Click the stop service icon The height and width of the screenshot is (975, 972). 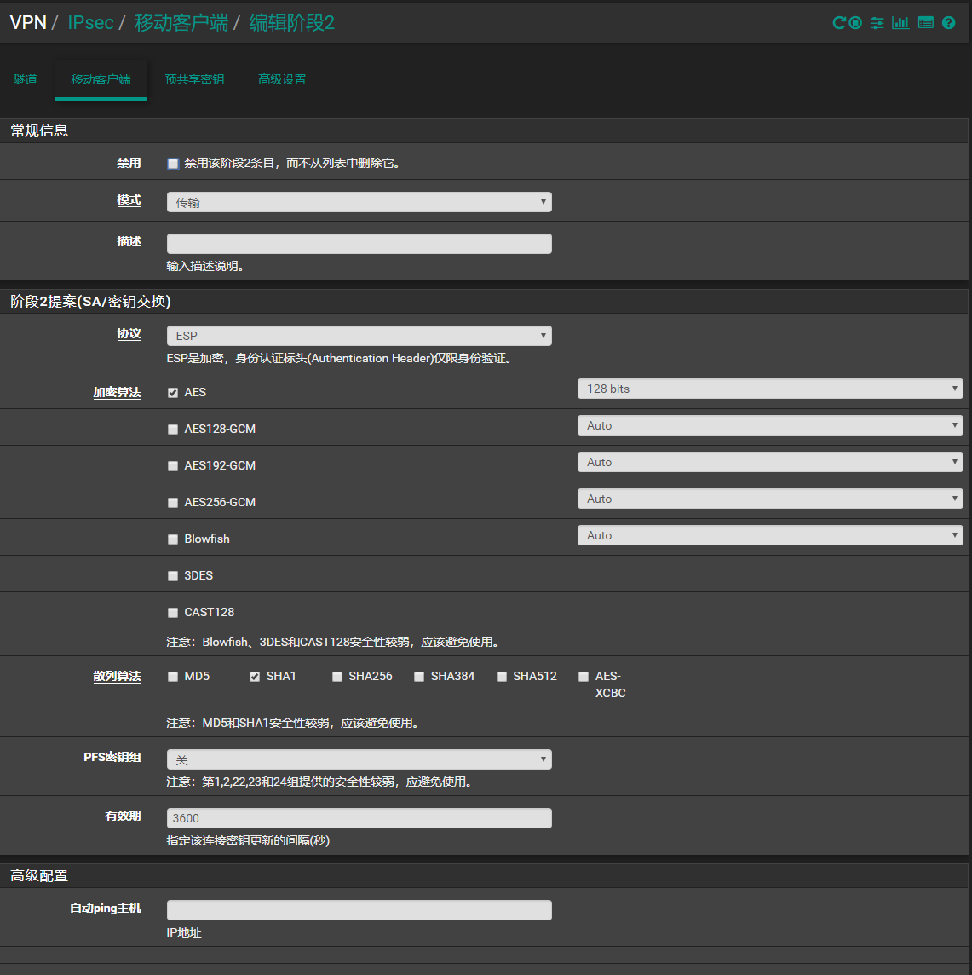855,23
